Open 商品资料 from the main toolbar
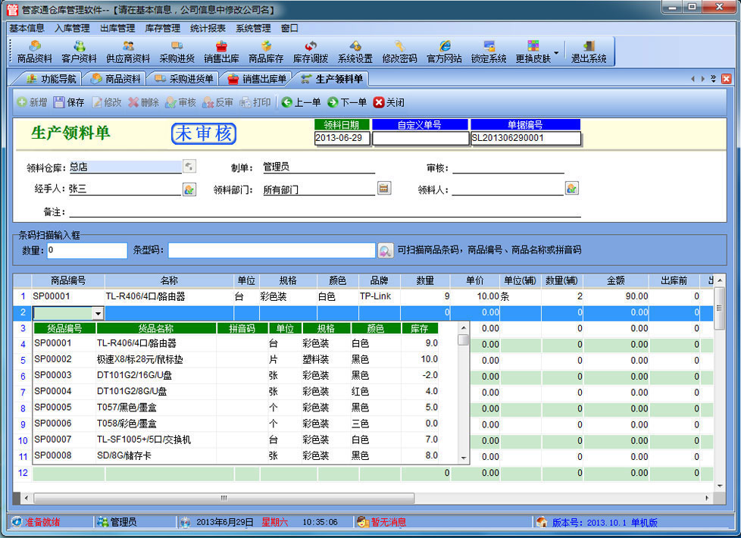Screen dimensions: 741x538 (x=35, y=52)
